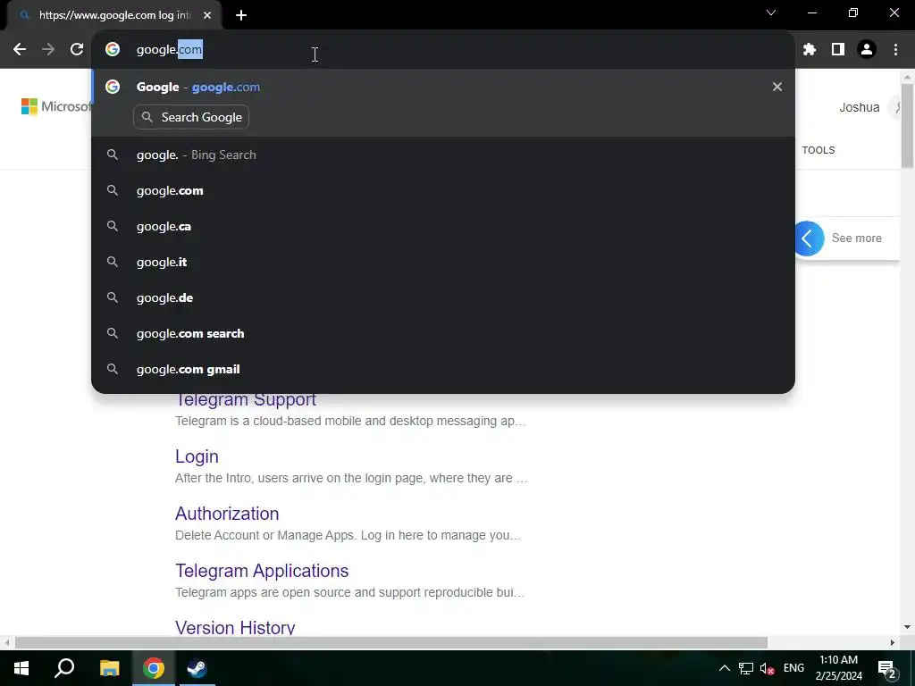Choose the google.de suggestion
Screen dimensions: 915x686
443,297
